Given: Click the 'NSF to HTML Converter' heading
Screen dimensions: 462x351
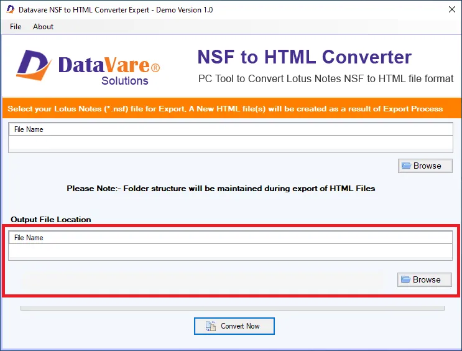Looking at the screenshot, I should pos(304,57).
